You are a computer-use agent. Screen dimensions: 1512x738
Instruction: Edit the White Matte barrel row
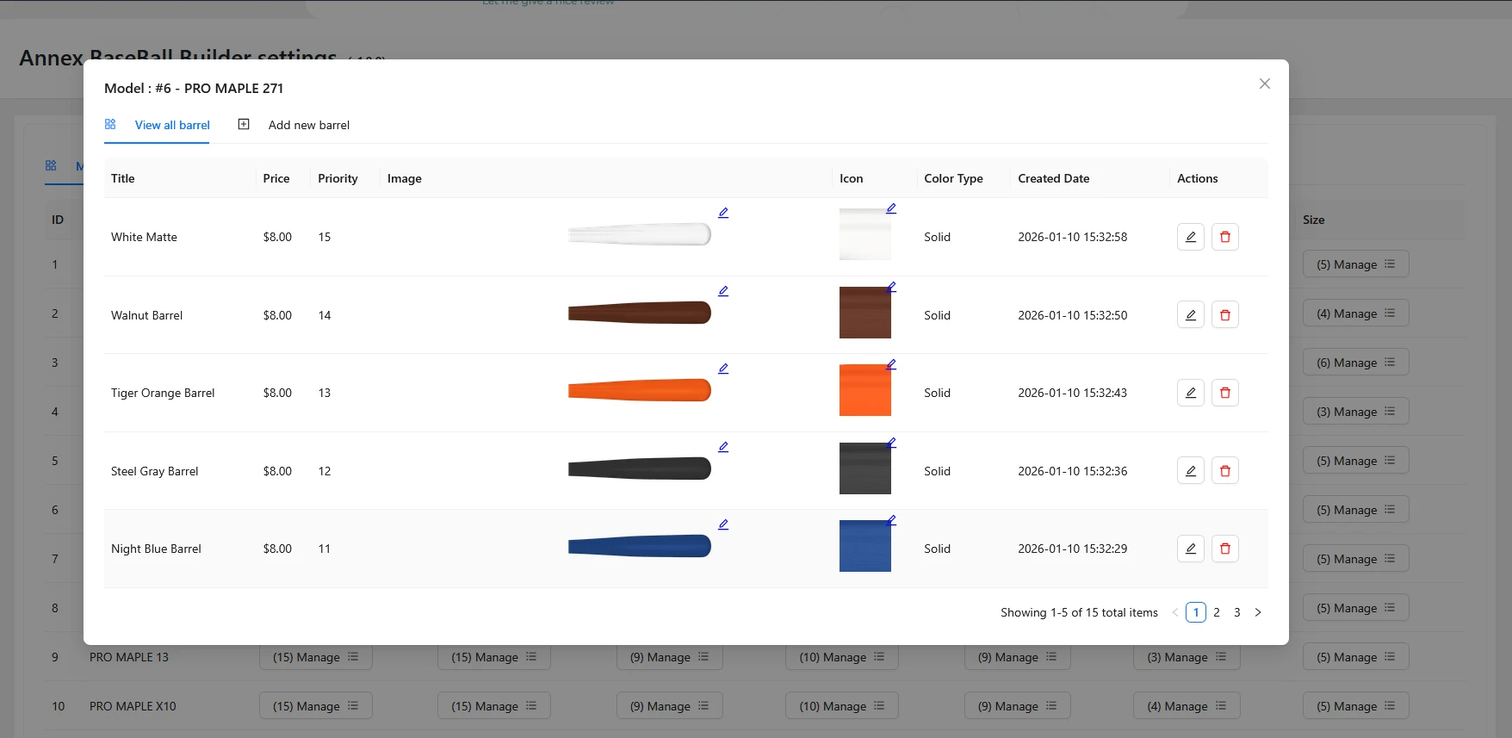click(1190, 237)
